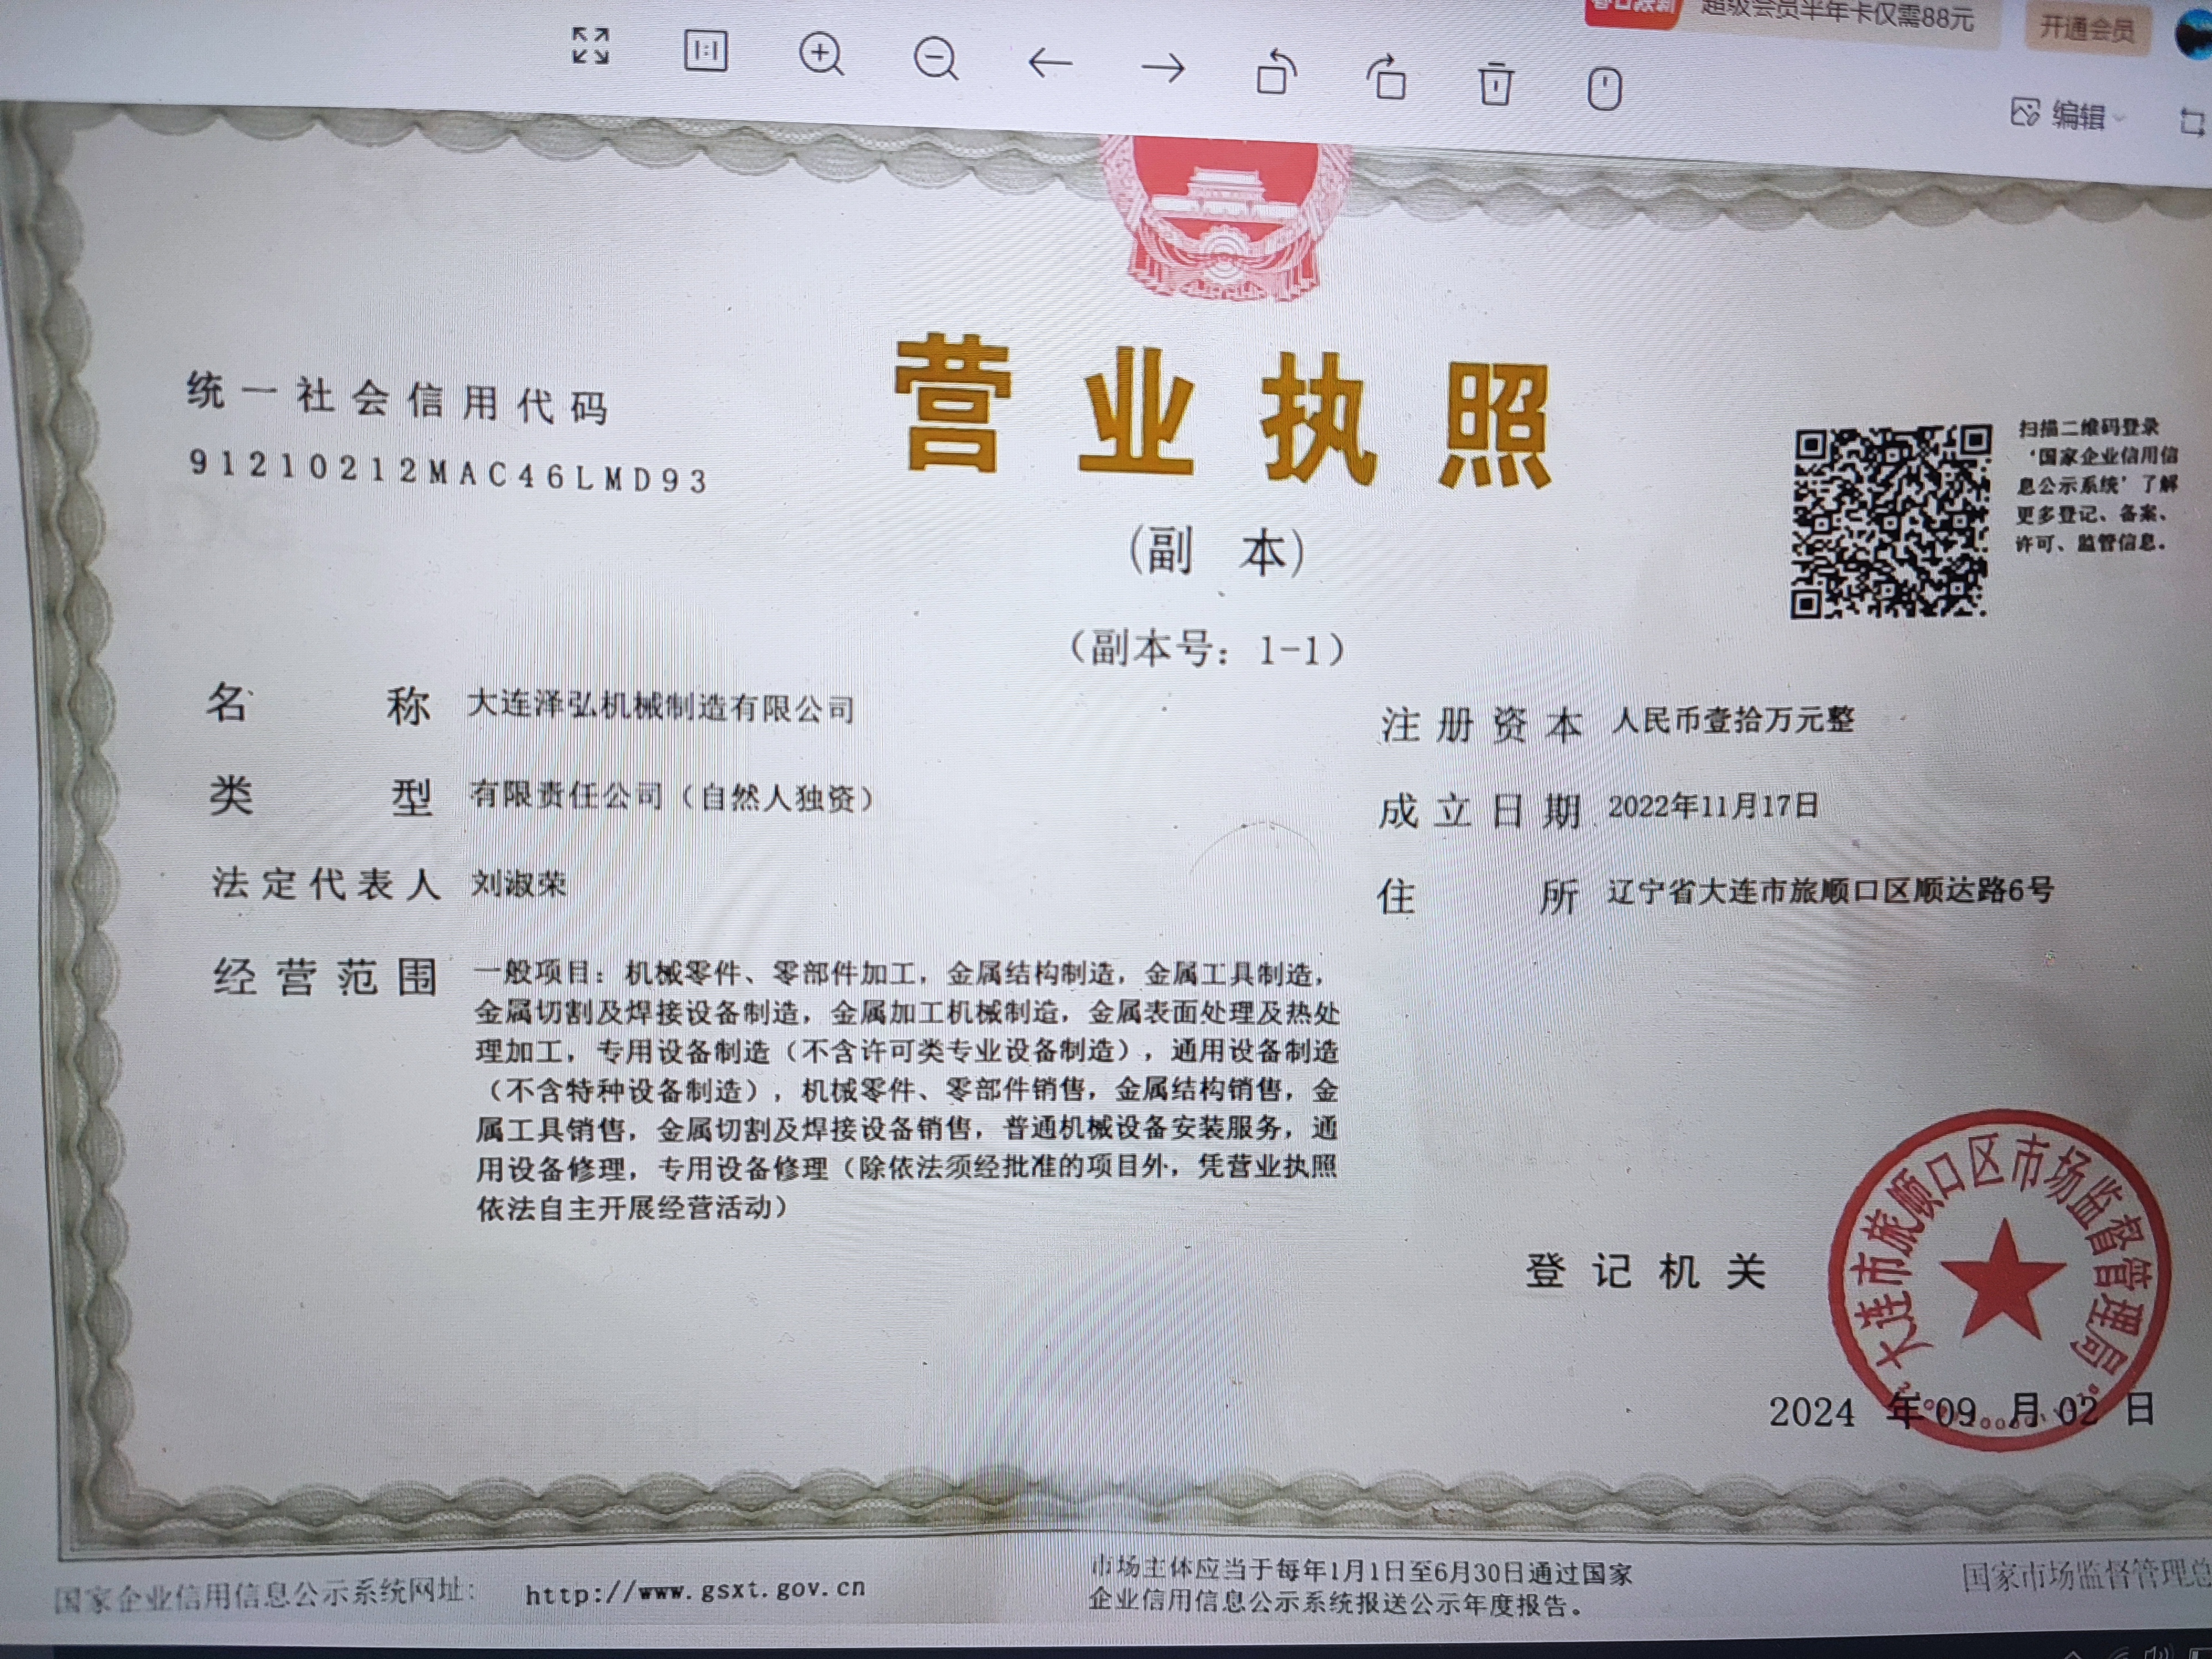
Task: Click establishment date 2022年11月17日
Action: [x=1713, y=806]
